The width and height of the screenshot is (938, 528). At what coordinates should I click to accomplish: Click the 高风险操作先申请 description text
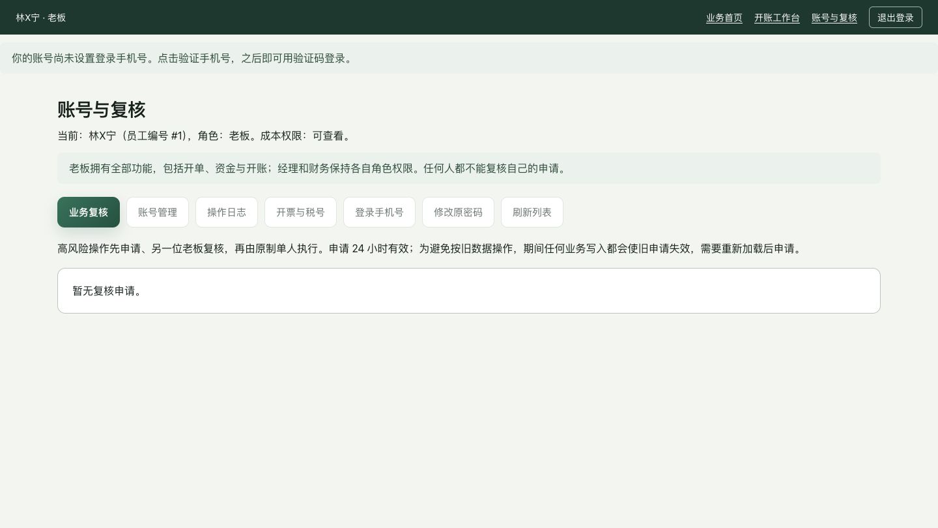(x=431, y=248)
